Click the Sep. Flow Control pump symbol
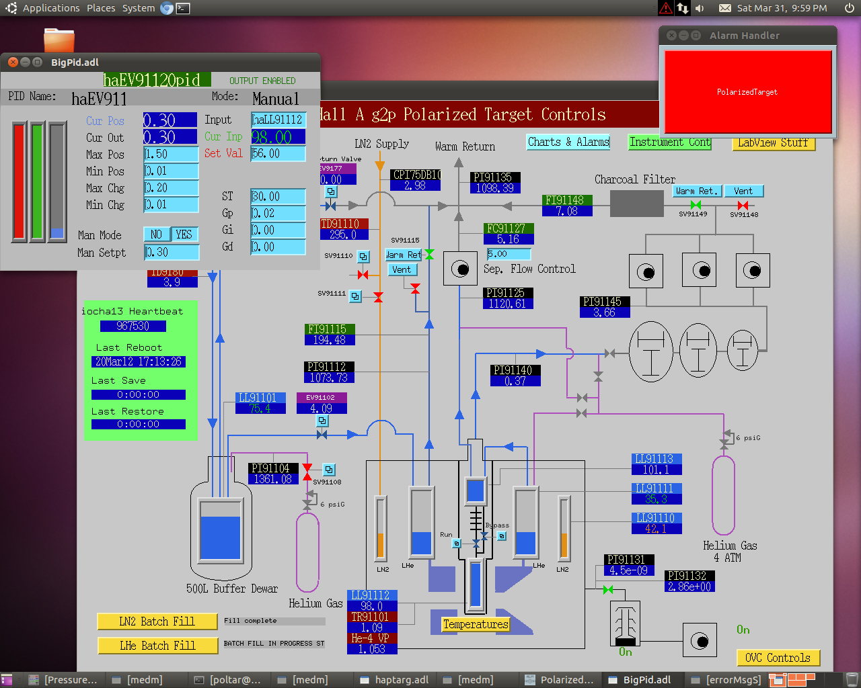Viewport: 861px width, 688px height. point(461,269)
